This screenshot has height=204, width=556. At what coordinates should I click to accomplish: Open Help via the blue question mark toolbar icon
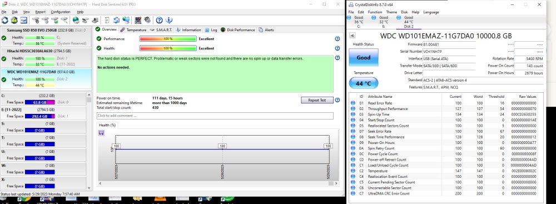(x=159, y=20)
